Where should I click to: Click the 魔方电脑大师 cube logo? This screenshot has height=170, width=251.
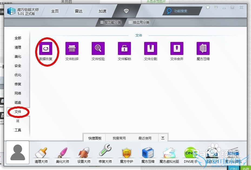pos(11,11)
